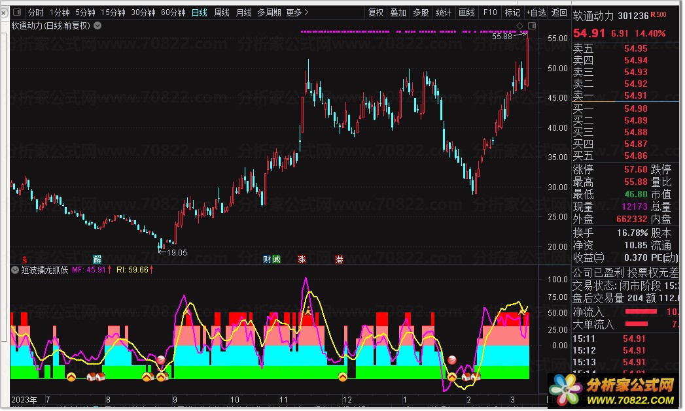685x411 pixels.
Task: Click the star signal at the November indicator peak
Action: coord(308,312)
